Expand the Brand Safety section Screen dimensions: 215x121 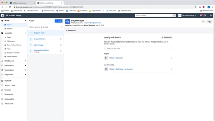(26, 65)
